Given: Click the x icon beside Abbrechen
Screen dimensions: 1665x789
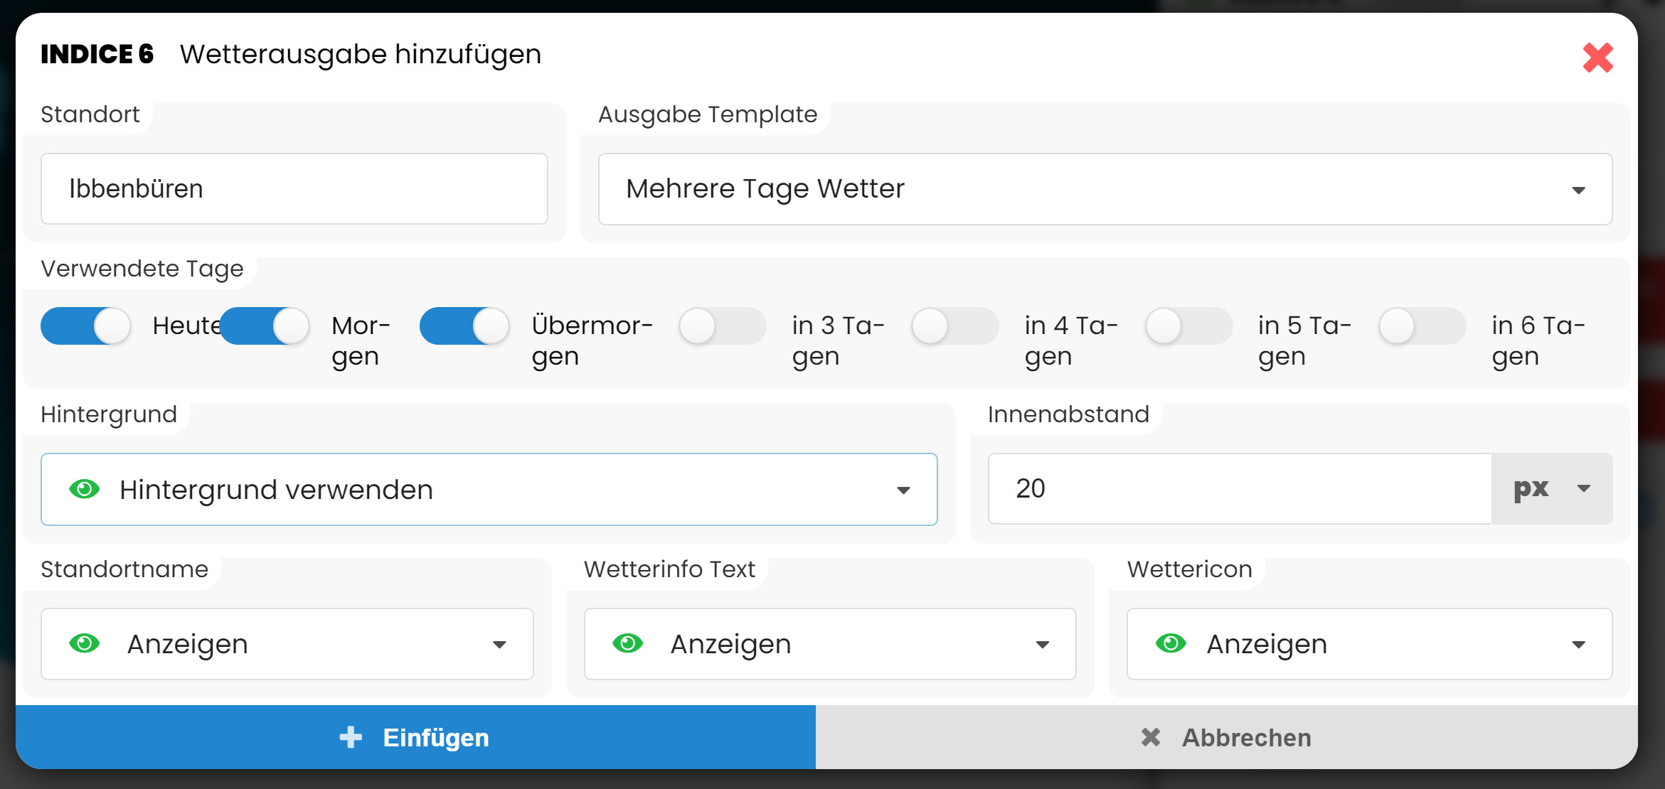Looking at the screenshot, I should tap(1150, 737).
